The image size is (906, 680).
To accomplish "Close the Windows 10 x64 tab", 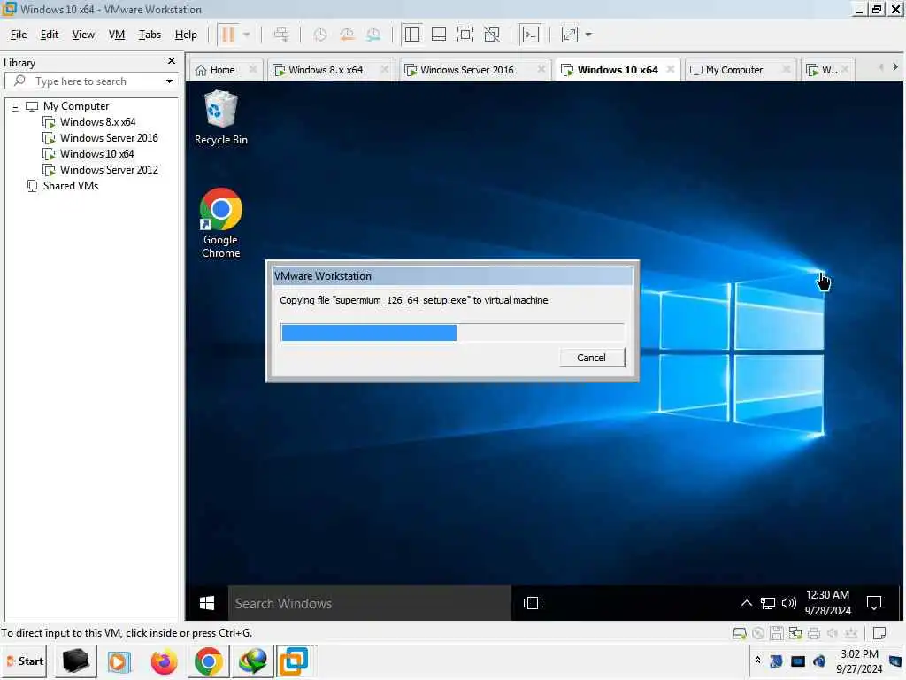I will pyautogui.click(x=671, y=69).
